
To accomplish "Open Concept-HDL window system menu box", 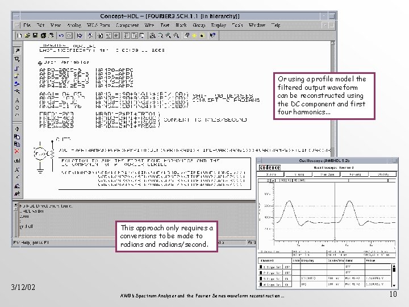I will click(16, 16).
